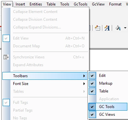128x120 pixels.
Task: Select the Full Tags option
Action: tap(45, 102)
